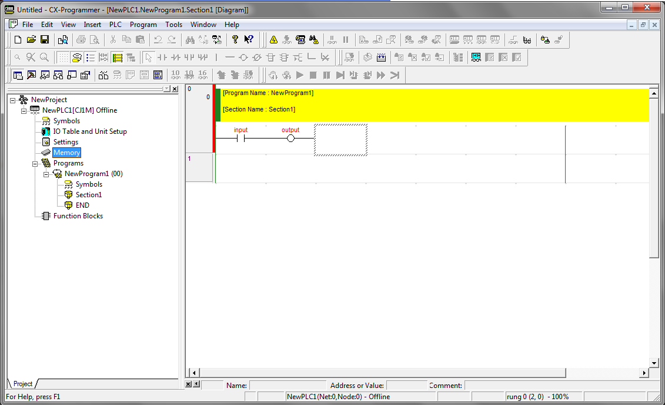Click the Open folder icon
665x405 pixels.
(31, 40)
